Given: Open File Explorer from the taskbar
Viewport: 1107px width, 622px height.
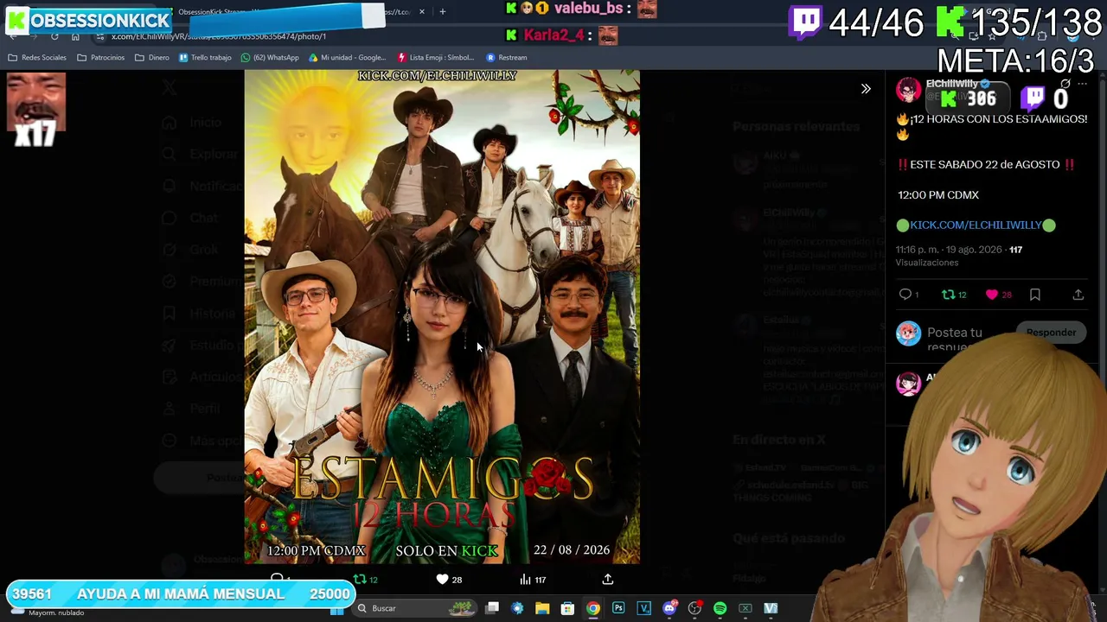Looking at the screenshot, I should click(x=542, y=608).
